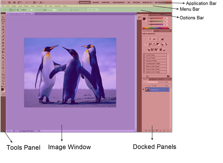Expand the Curves Presets list
The image size is (223, 163).
145,58
